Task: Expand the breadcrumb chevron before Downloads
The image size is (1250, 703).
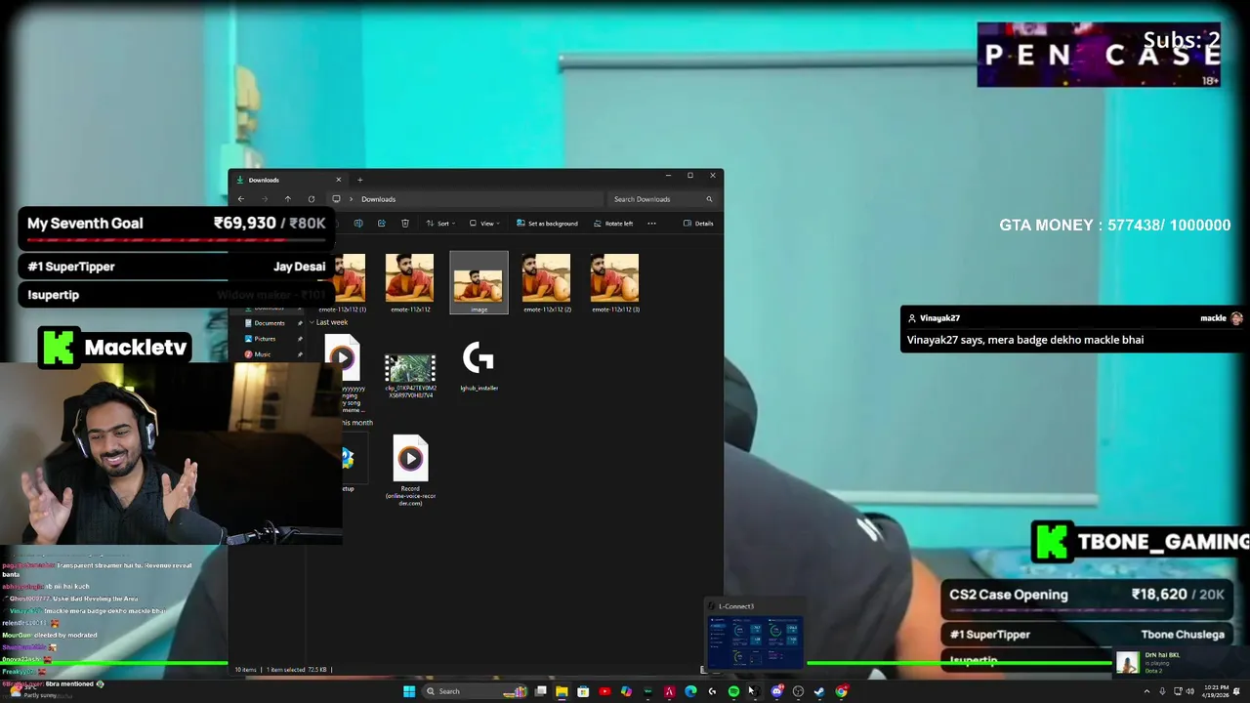Action: pos(351,199)
